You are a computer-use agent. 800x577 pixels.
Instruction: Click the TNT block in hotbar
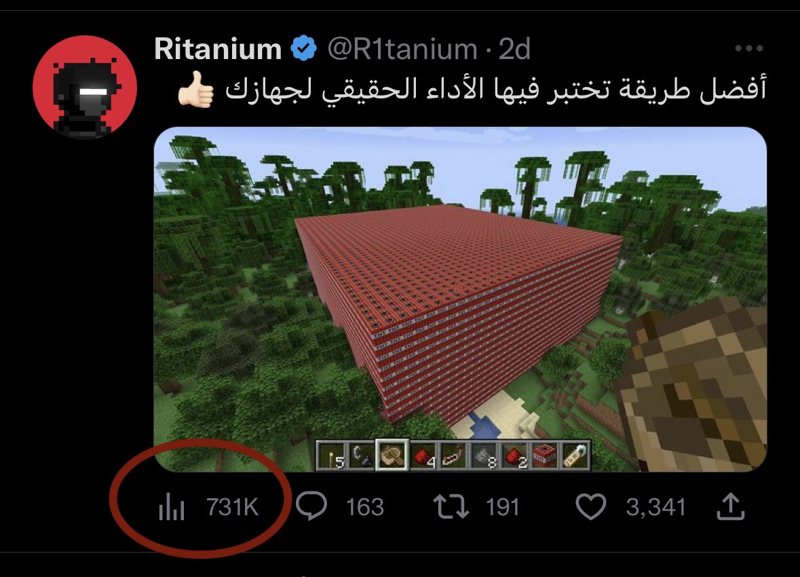pos(544,455)
